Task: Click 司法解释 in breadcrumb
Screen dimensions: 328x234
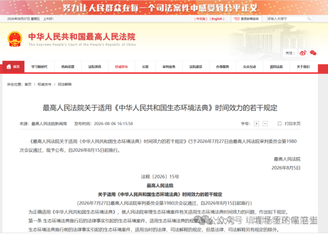Action: coord(65,84)
